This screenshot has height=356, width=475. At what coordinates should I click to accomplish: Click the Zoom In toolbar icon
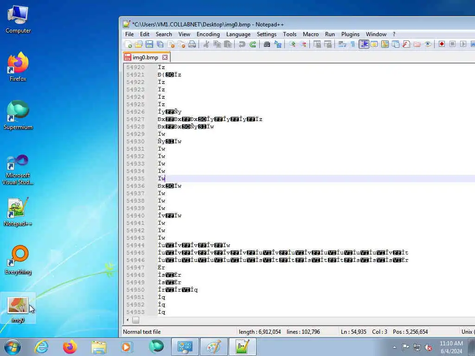(292, 44)
